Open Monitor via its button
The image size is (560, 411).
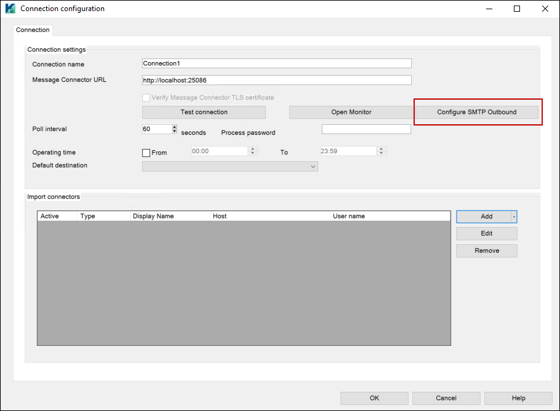(x=351, y=112)
